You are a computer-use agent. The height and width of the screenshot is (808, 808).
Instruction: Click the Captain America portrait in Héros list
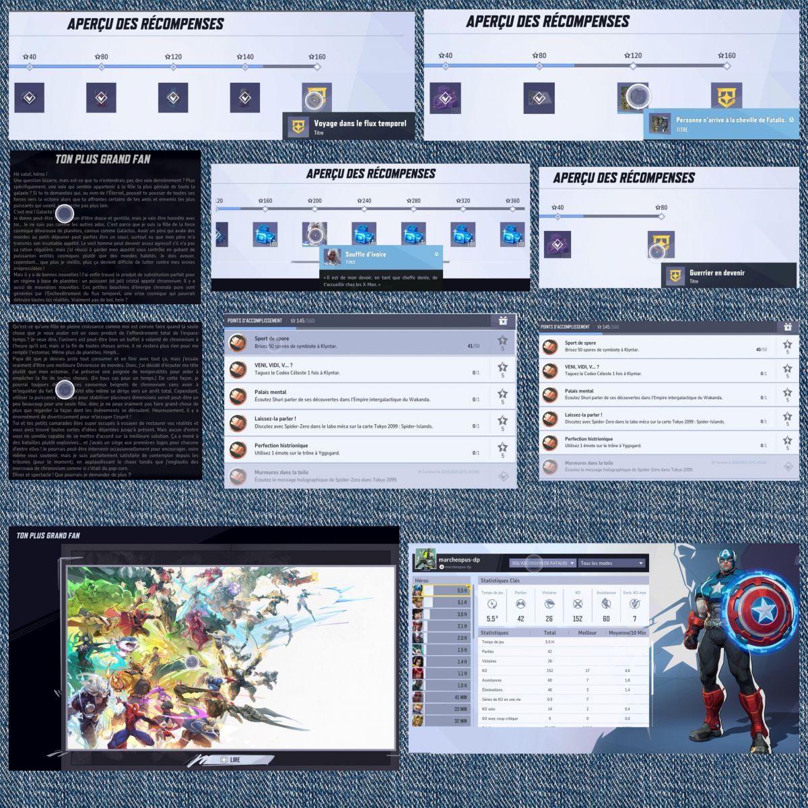418,591
